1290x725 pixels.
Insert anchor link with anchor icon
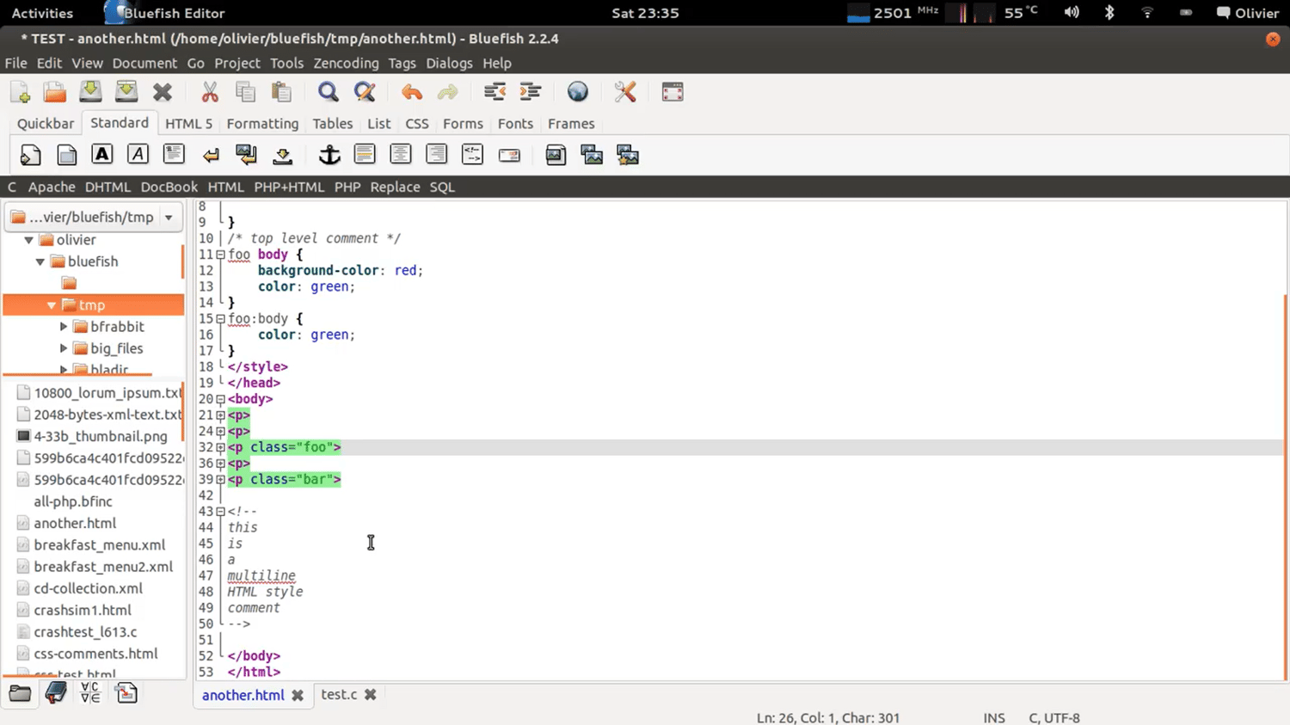329,155
